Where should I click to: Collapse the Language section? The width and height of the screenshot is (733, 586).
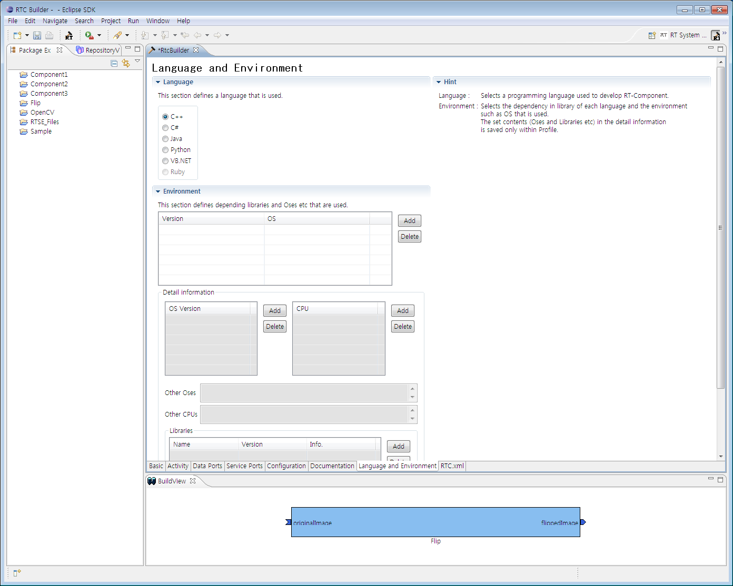pos(158,82)
